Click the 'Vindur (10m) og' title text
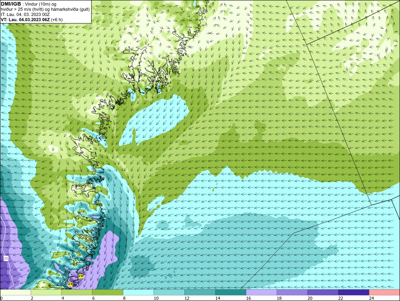The image size is (400, 301). (x=41, y=4)
